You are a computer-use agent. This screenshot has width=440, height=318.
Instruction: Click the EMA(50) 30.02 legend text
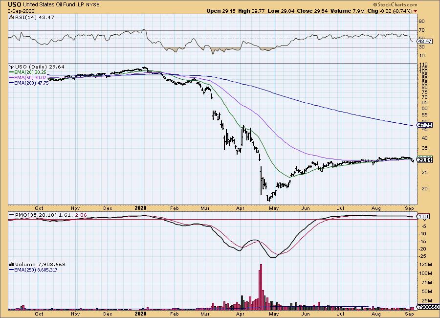point(30,77)
